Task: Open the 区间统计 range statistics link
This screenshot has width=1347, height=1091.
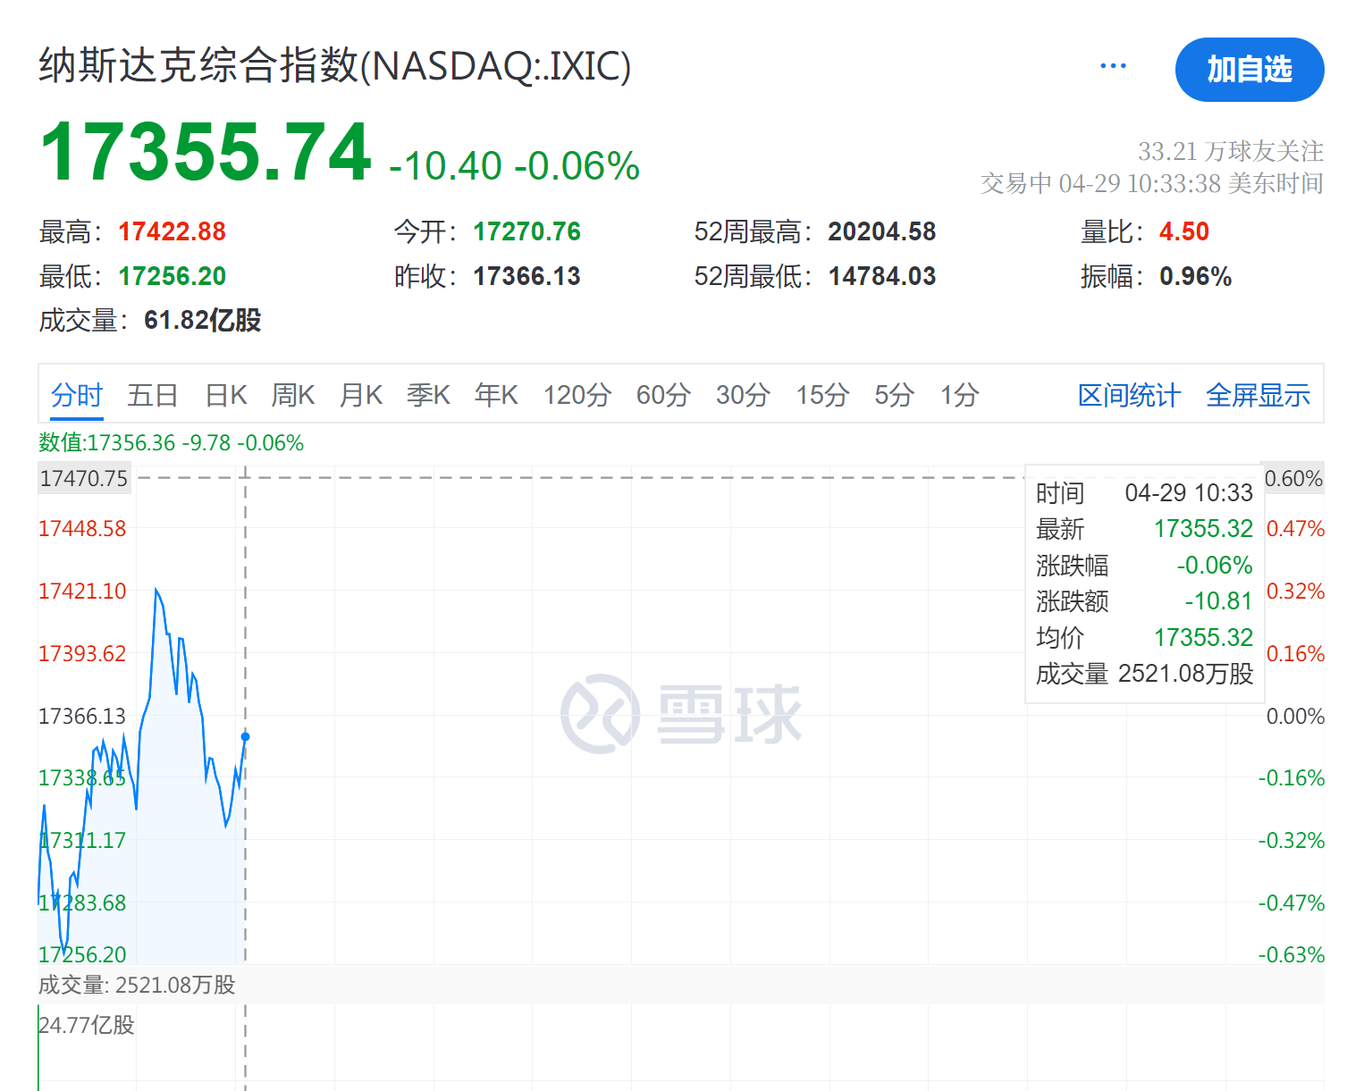Action: coord(1129,395)
